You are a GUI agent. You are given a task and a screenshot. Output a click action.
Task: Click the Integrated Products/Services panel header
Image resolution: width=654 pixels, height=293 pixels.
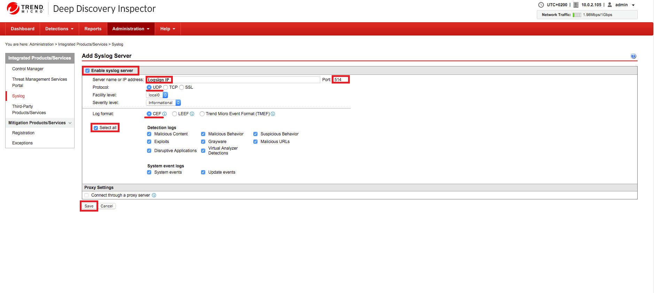[40, 58]
